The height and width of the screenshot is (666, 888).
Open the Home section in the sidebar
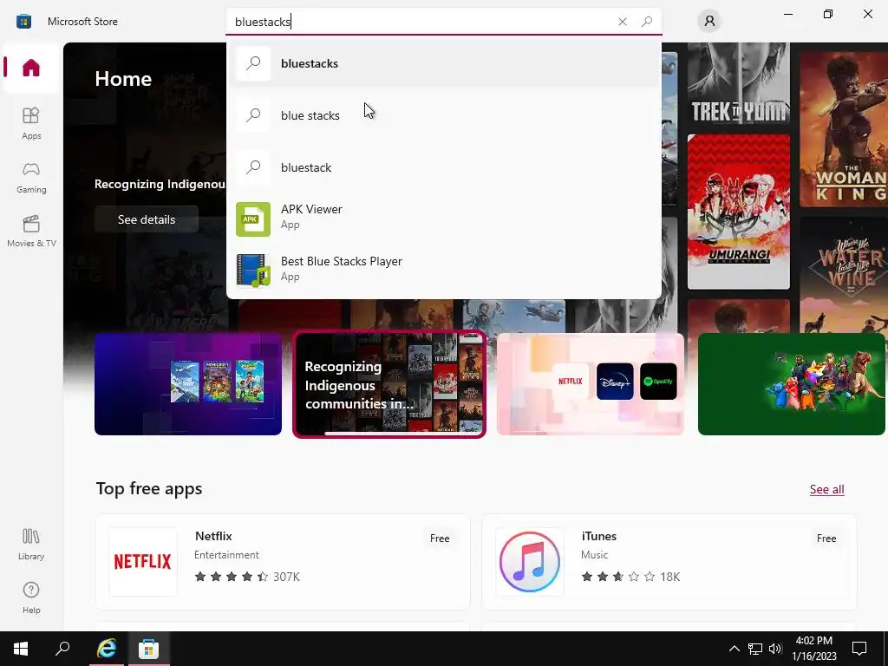[31, 68]
